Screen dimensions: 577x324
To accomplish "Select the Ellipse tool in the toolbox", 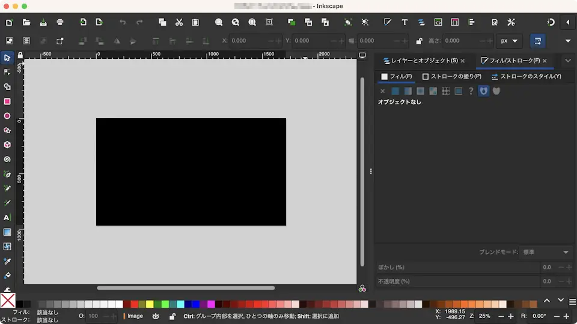I will [x=7, y=116].
